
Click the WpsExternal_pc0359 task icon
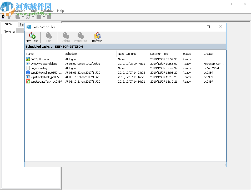click(28, 72)
